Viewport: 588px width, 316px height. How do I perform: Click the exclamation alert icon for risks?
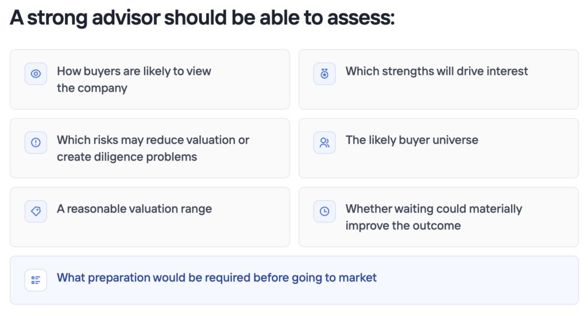(36, 143)
